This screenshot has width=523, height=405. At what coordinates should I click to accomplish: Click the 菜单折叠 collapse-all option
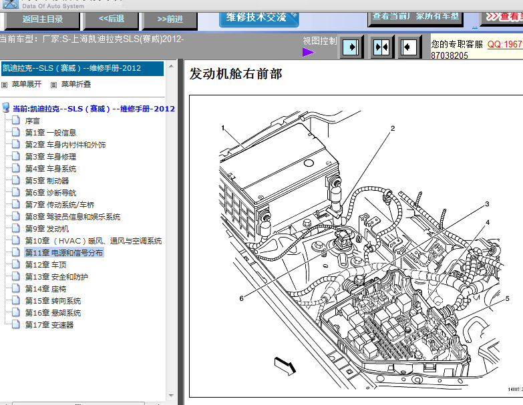(x=76, y=84)
